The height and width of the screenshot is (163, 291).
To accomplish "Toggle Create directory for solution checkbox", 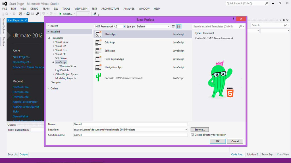I will pos(192,135).
